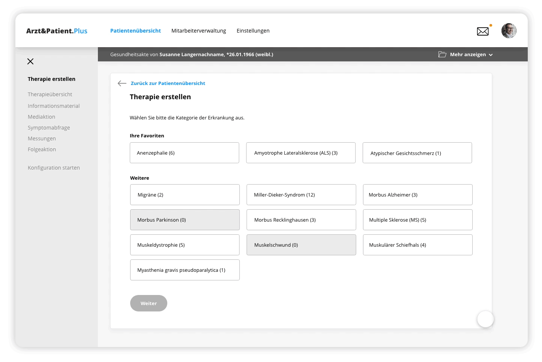Select Muskelschwund (0)
The image size is (542, 362).
[x=301, y=245]
